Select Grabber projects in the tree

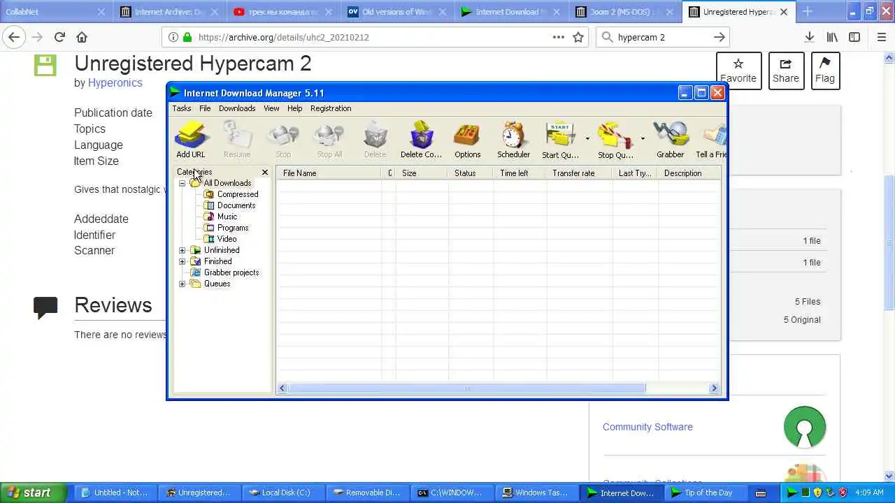[231, 272]
